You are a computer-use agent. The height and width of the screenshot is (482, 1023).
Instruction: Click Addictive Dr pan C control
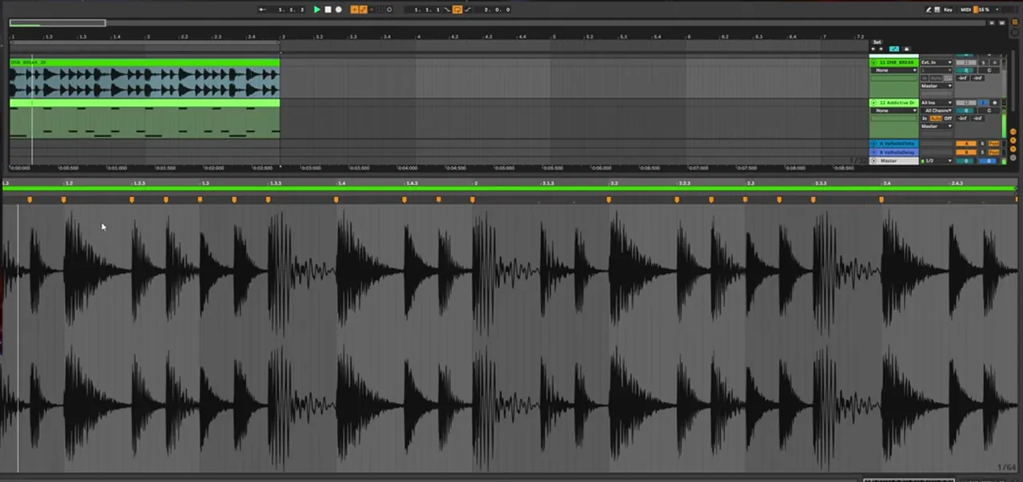click(989, 110)
